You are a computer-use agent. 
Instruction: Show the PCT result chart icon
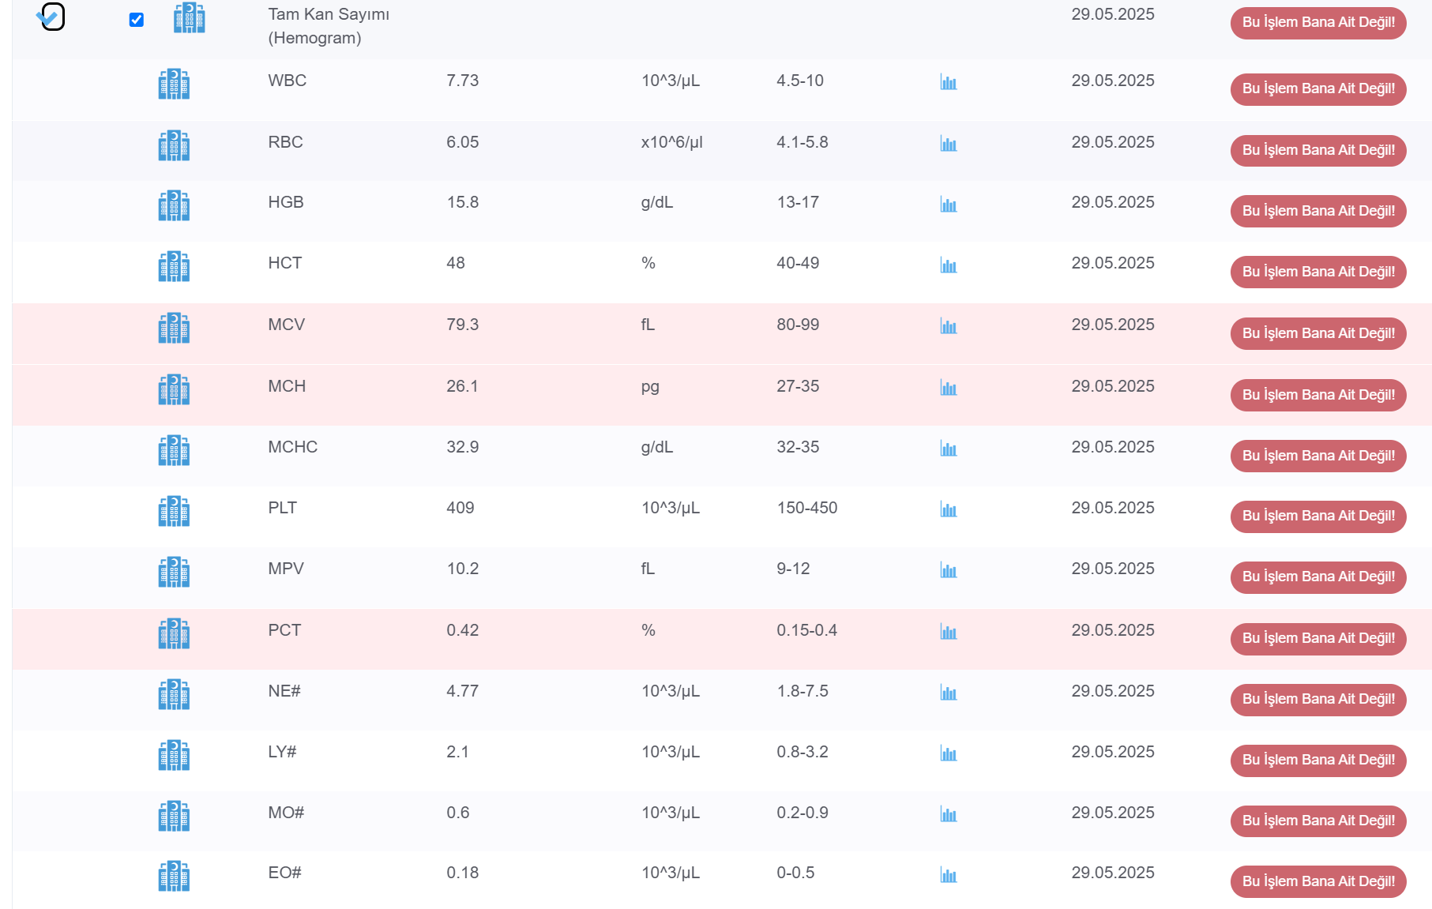tap(949, 632)
